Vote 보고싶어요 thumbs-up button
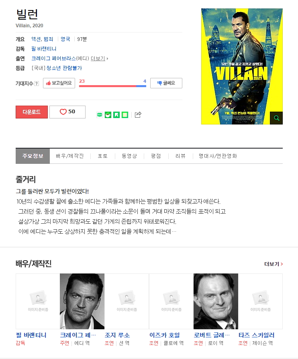The image size is (298, 359). (59, 83)
